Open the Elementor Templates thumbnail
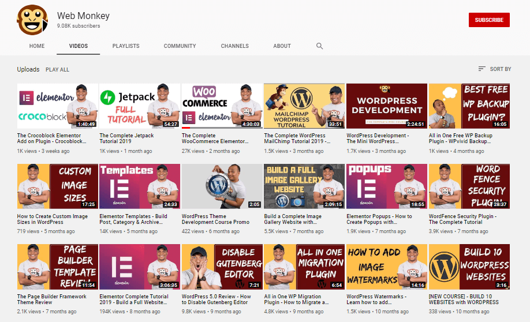The image size is (530, 322). coord(140,186)
